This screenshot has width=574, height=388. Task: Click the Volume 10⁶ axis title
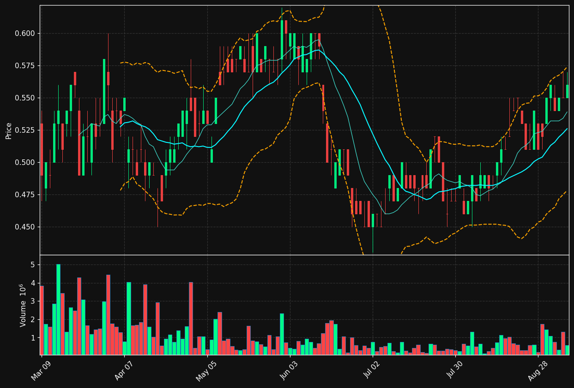(23, 305)
